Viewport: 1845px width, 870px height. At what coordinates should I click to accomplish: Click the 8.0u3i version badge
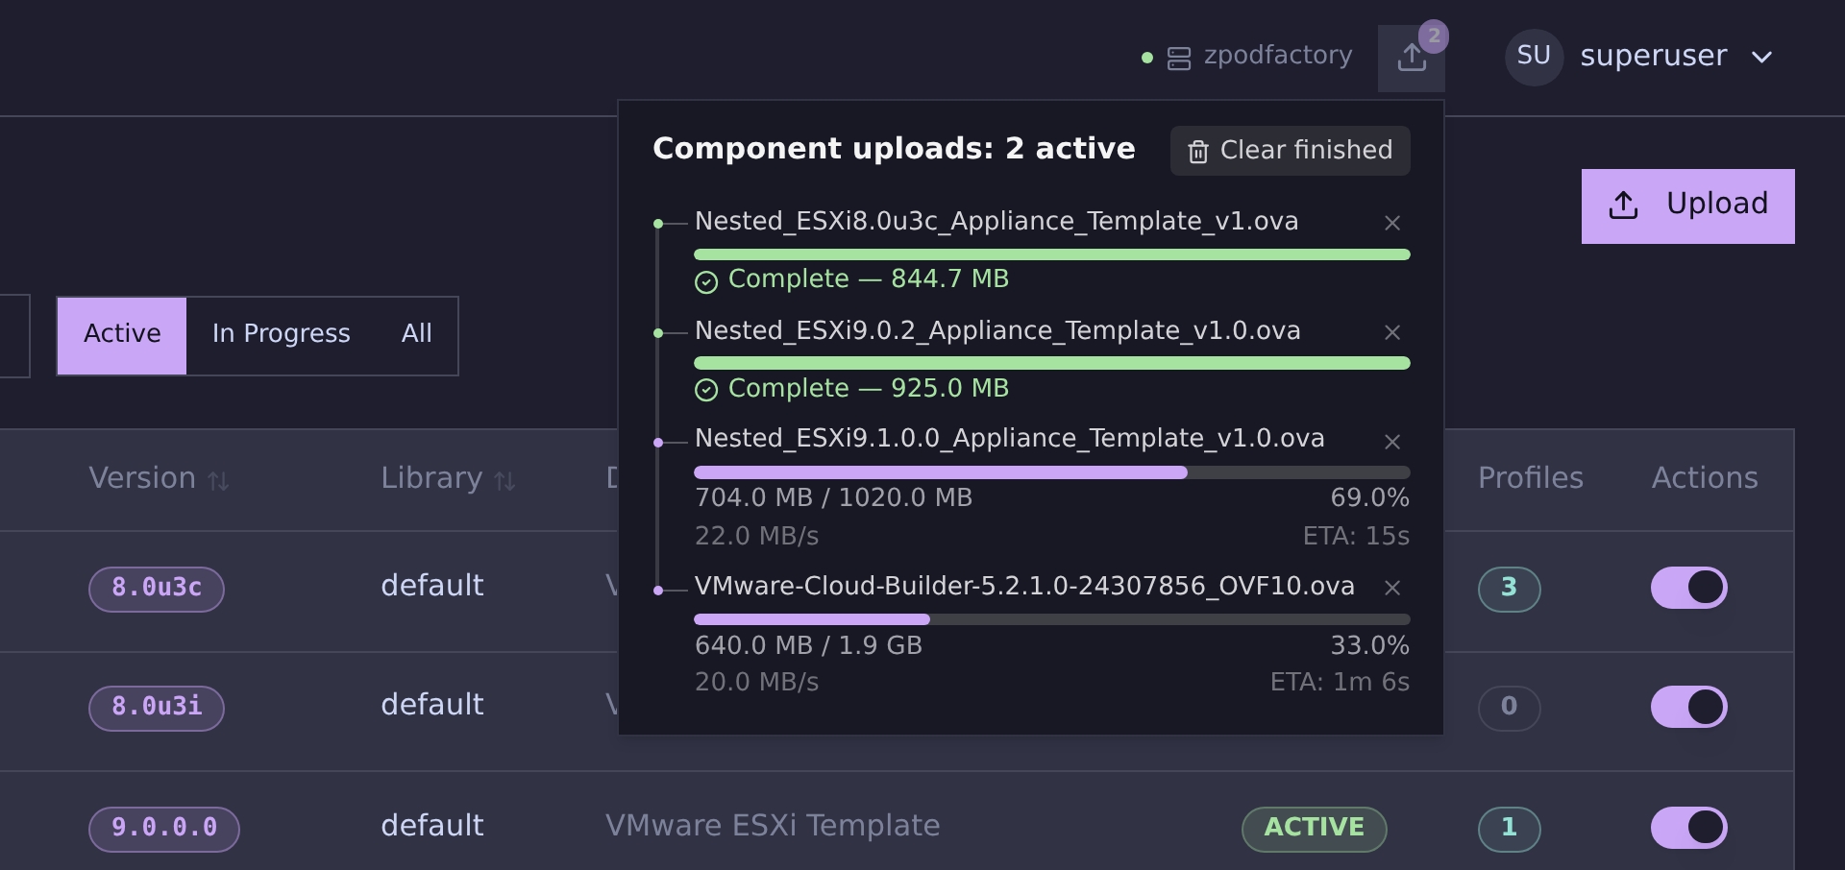(157, 708)
